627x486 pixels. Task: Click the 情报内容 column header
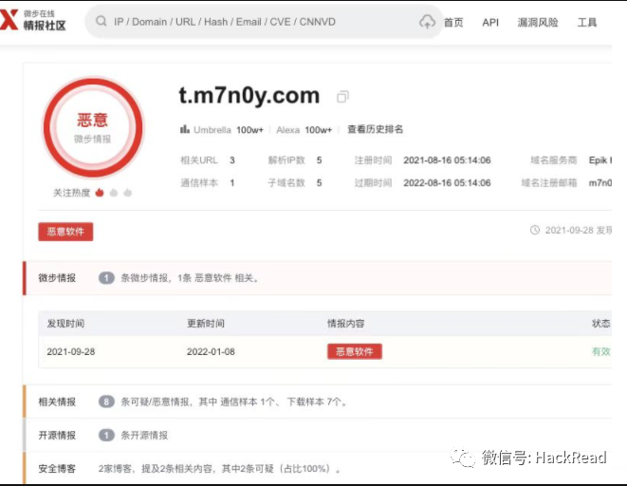[x=346, y=323]
